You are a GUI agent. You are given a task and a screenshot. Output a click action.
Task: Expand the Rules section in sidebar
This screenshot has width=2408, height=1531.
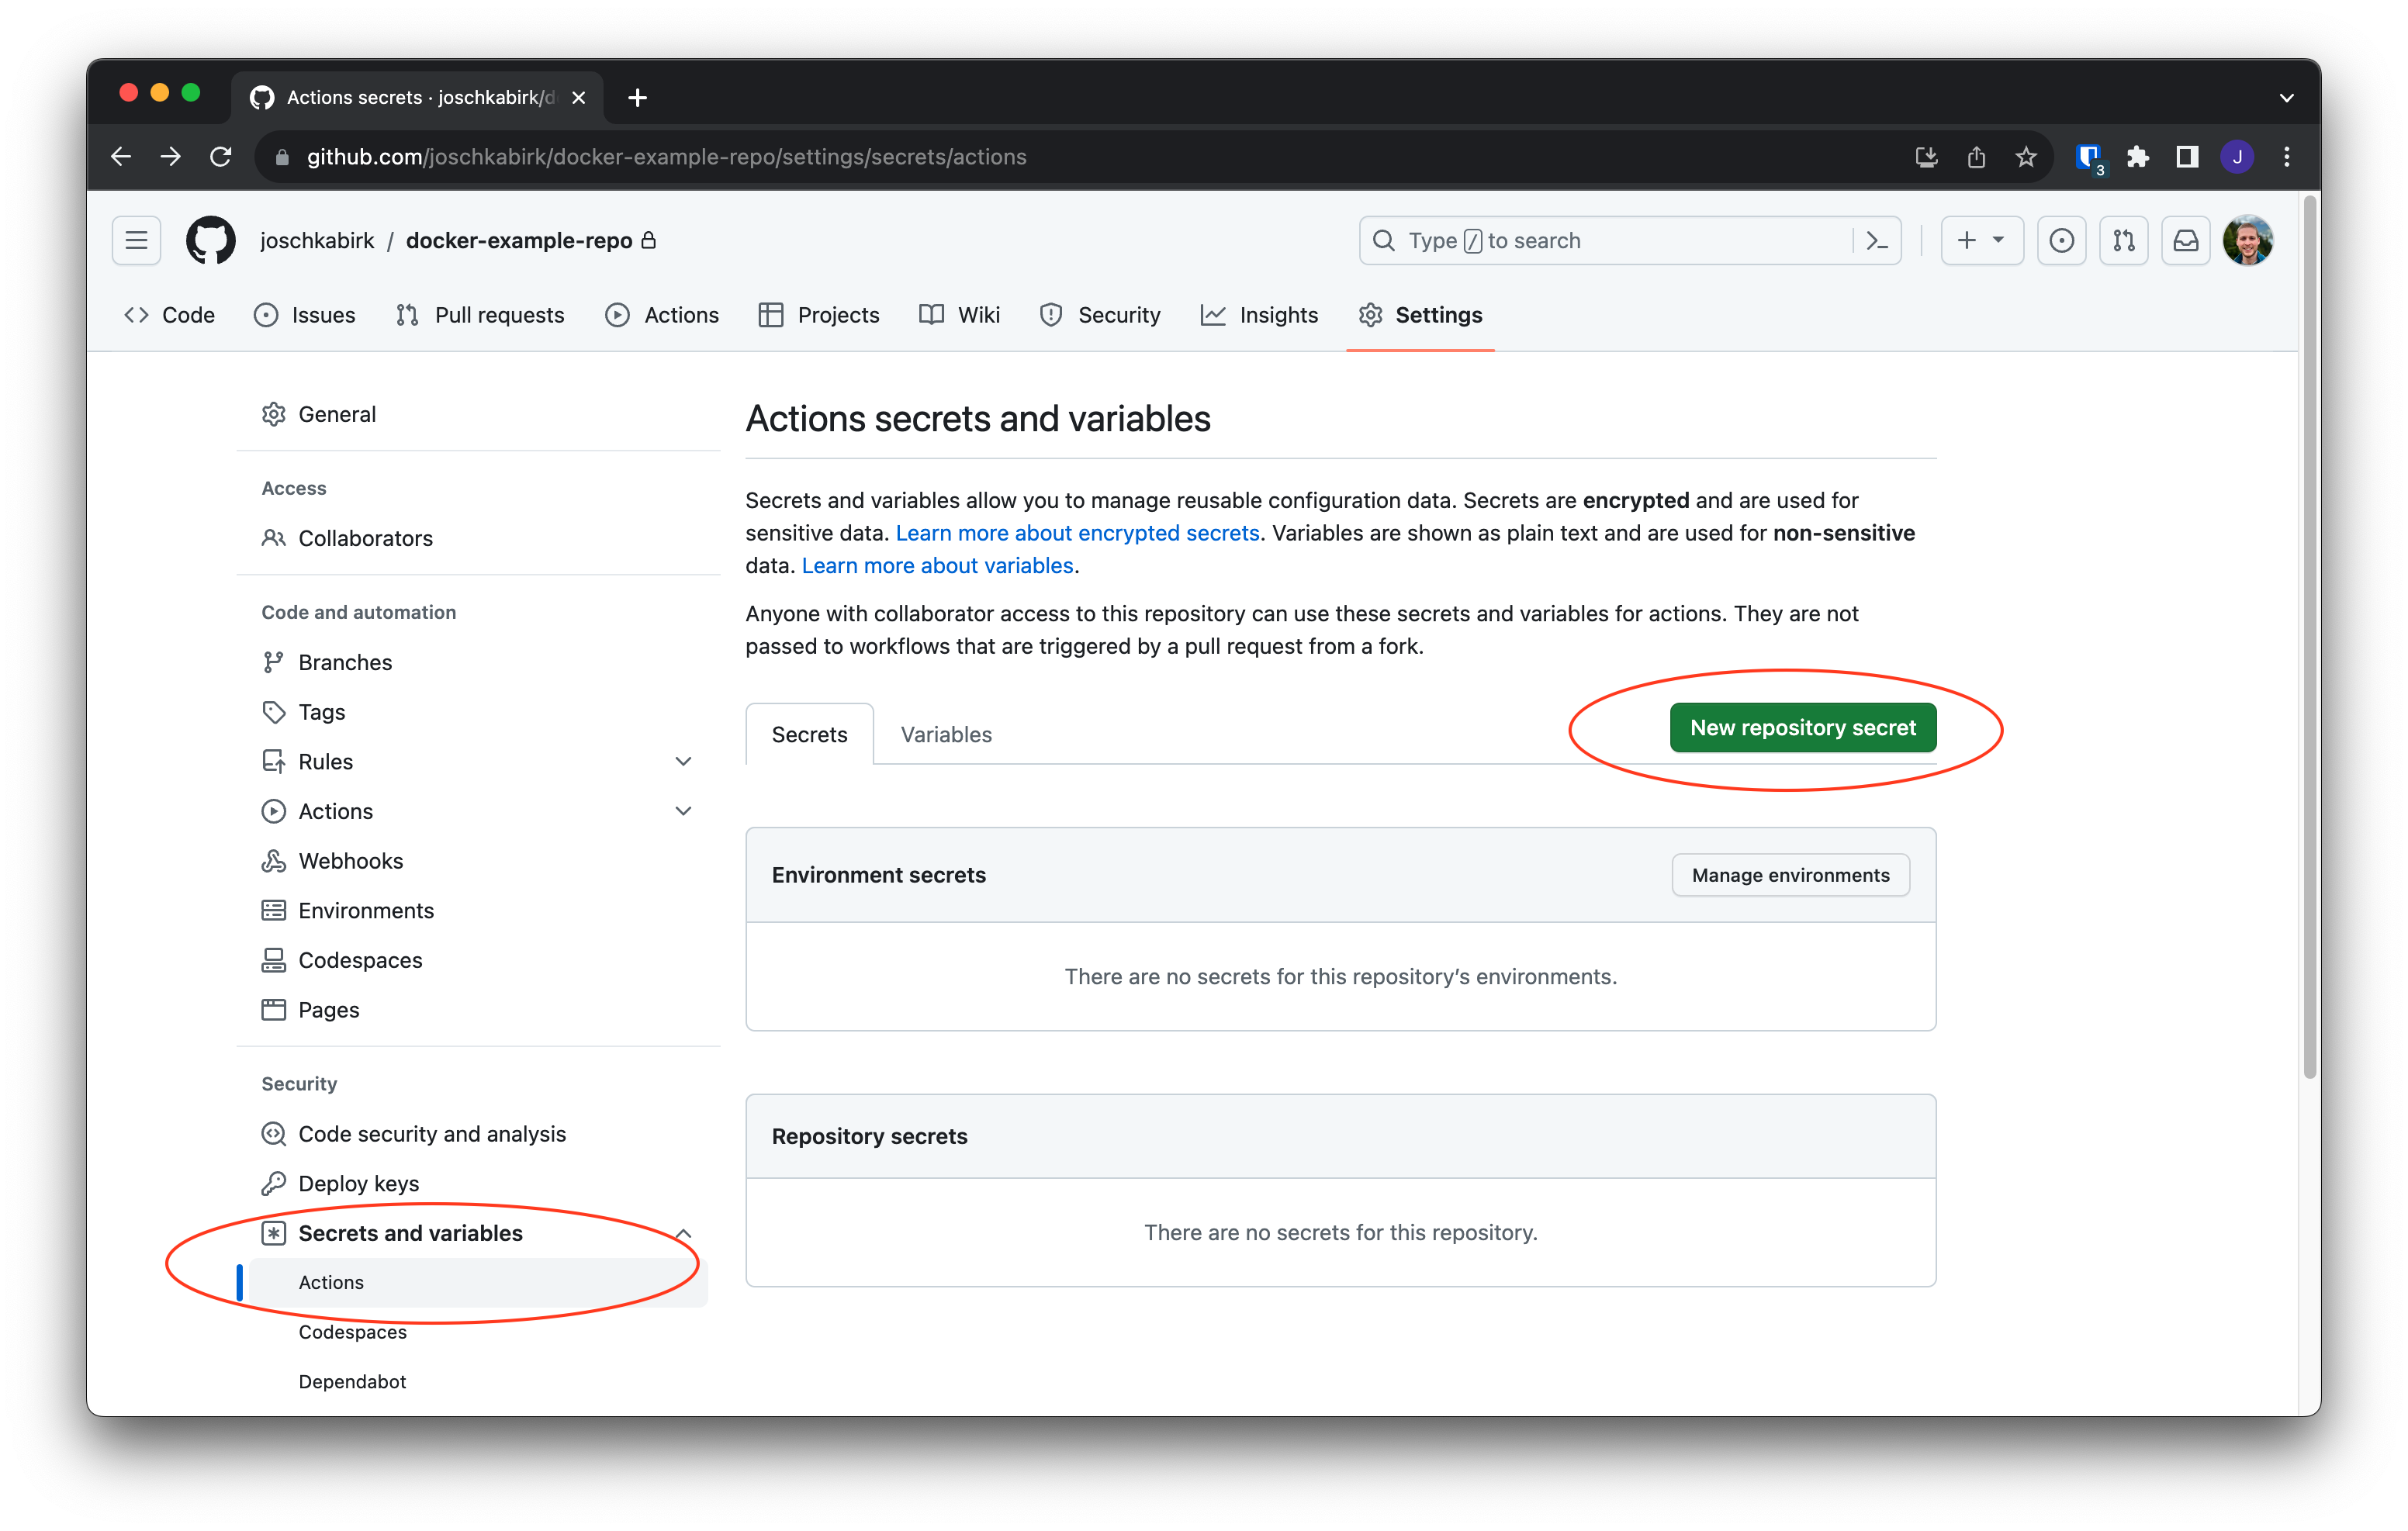tap(683, 761)
